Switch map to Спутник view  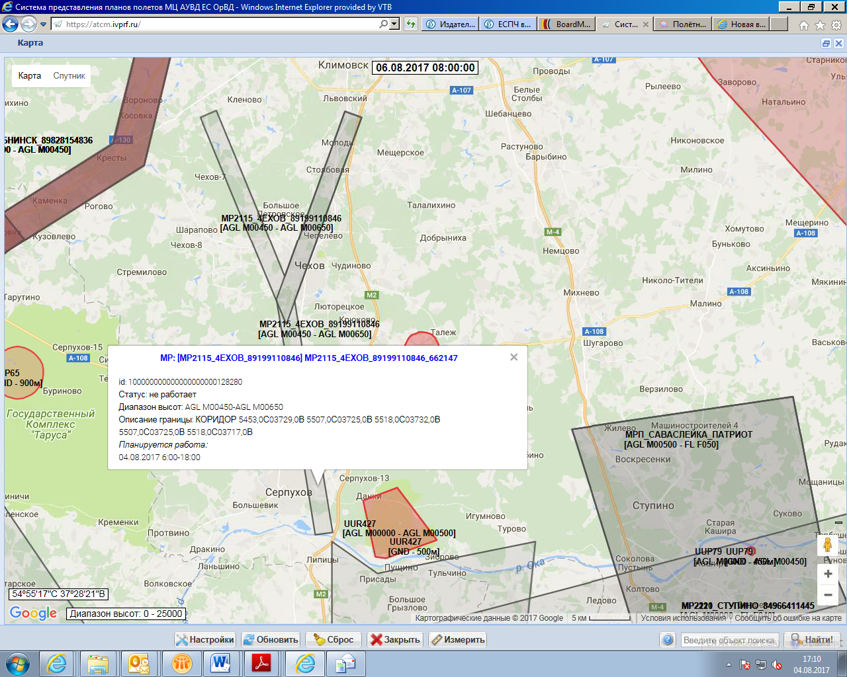(69, 76)
